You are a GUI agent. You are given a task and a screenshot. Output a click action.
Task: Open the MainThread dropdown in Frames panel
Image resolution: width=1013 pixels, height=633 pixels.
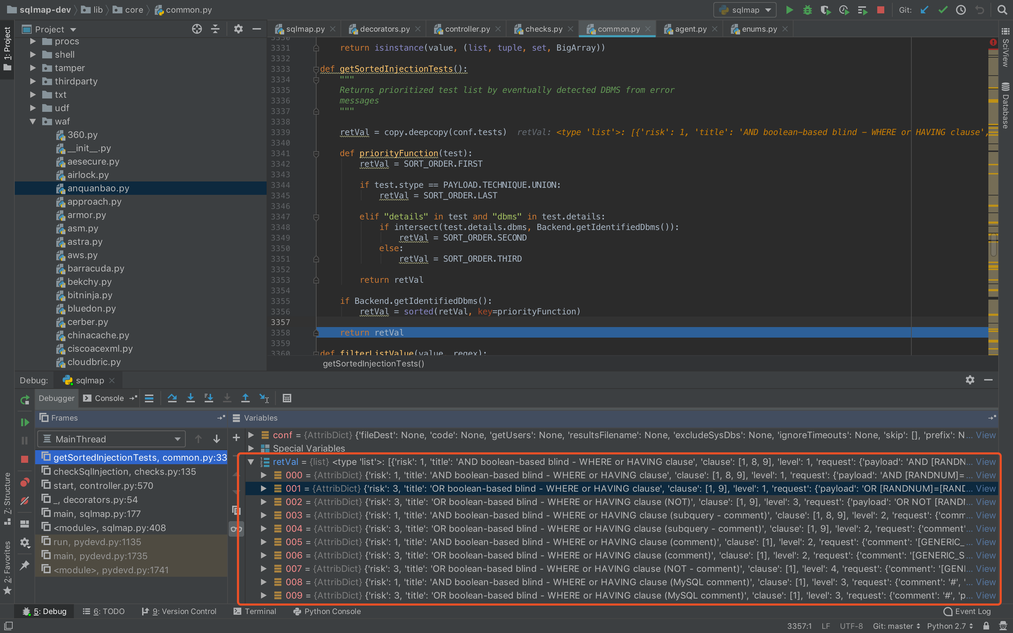178,439
